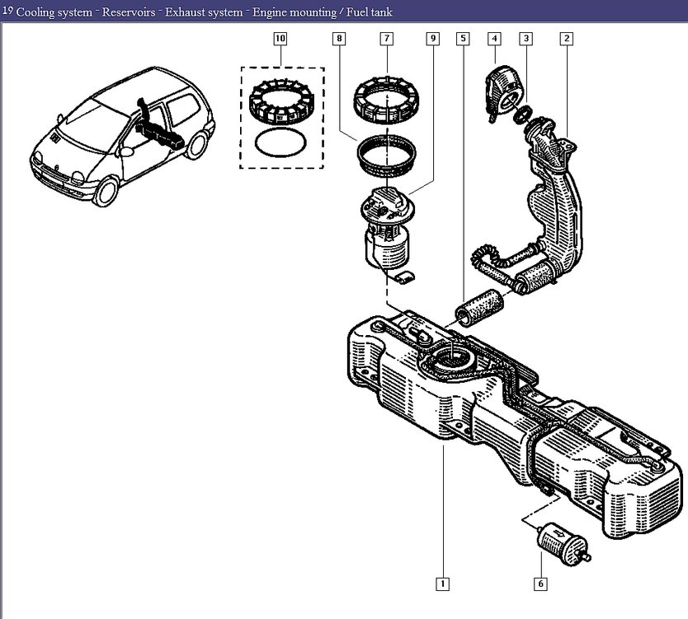Viewport: 688px width, 619px height.
Task: Click callout number 5
Action: tap(463, 39)
